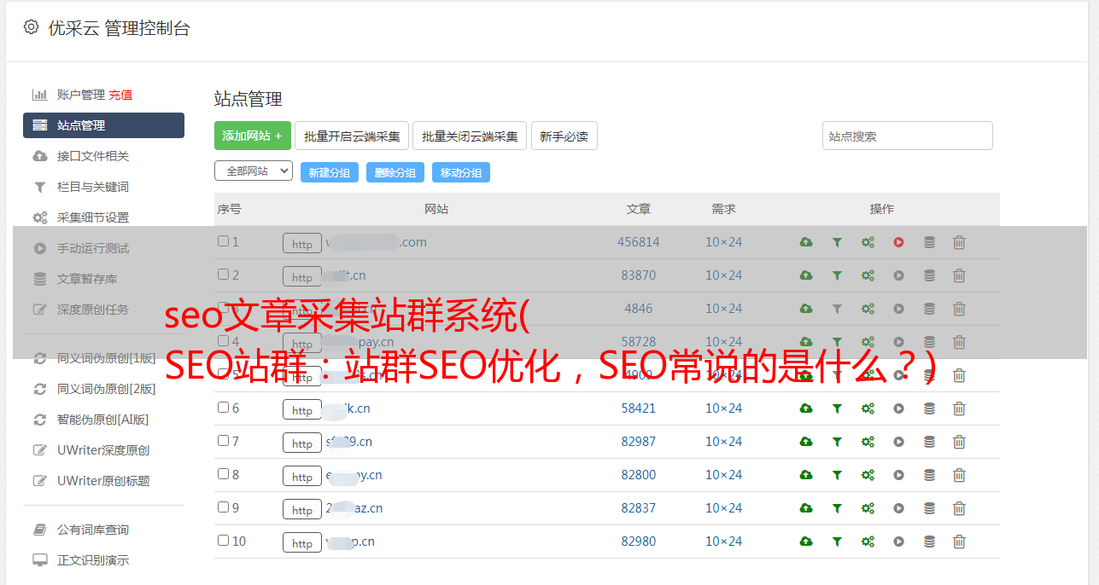Click cloud collection icon in row 2
This screenshot has height=585, width=1099.
pyautogui.click(x=806, y=275)
